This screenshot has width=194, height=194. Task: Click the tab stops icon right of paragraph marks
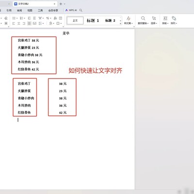pyautogui.click(x=61, y=18)
